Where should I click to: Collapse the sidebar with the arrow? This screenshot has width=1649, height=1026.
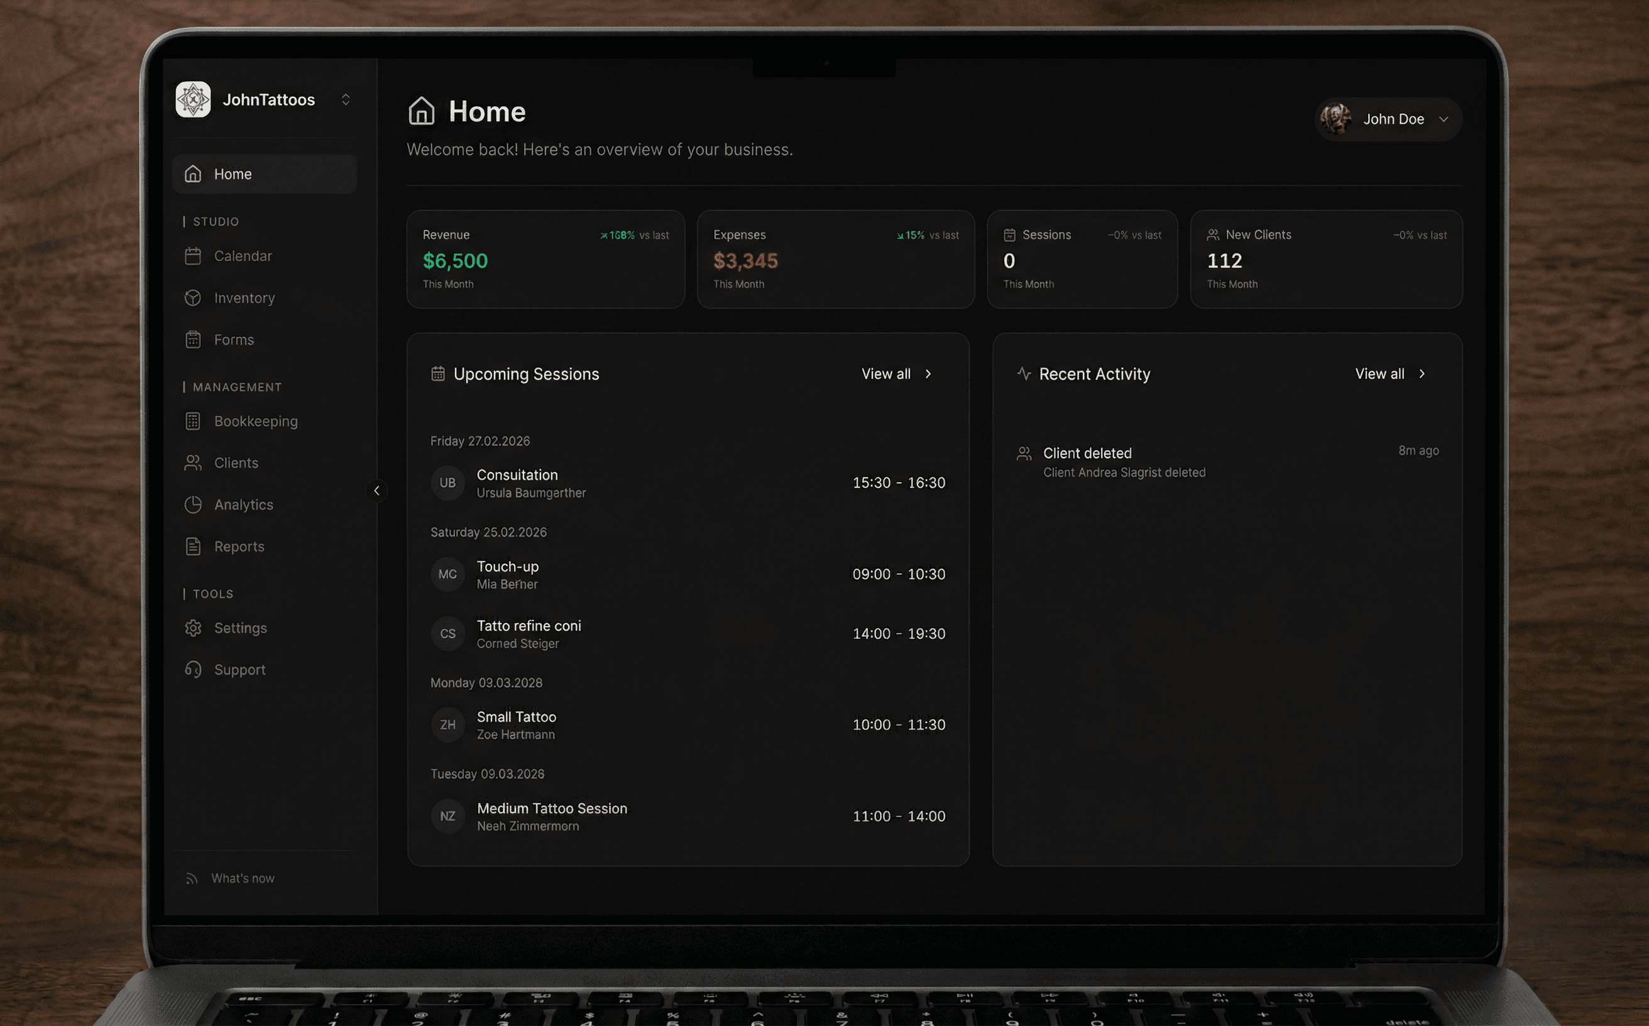click(x=376, y=490)
